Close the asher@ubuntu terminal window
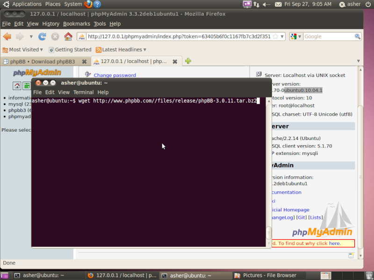The image size is (374, 280). pos(38,83)
